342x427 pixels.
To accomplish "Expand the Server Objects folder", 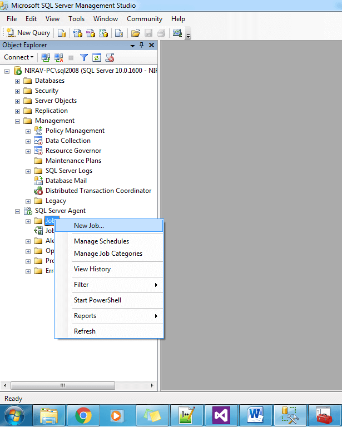I will (x=17, y=101).
